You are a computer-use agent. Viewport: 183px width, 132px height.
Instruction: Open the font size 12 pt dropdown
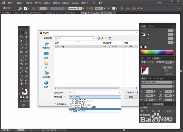(155, 92)
